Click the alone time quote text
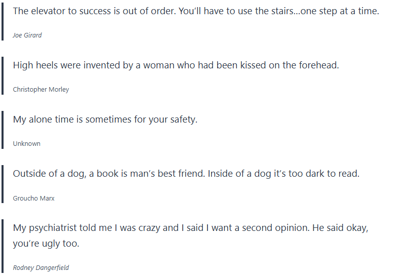Image resolution: width=410 pixels, height=276 pixels. (105, 120)
